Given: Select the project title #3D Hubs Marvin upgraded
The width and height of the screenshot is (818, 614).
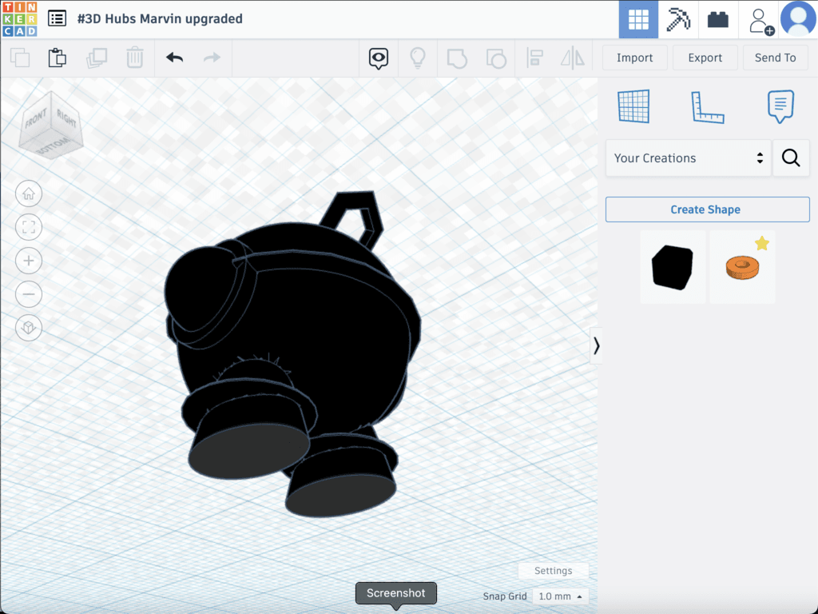Looking at the screenshot, I should [x=160, y=19].
